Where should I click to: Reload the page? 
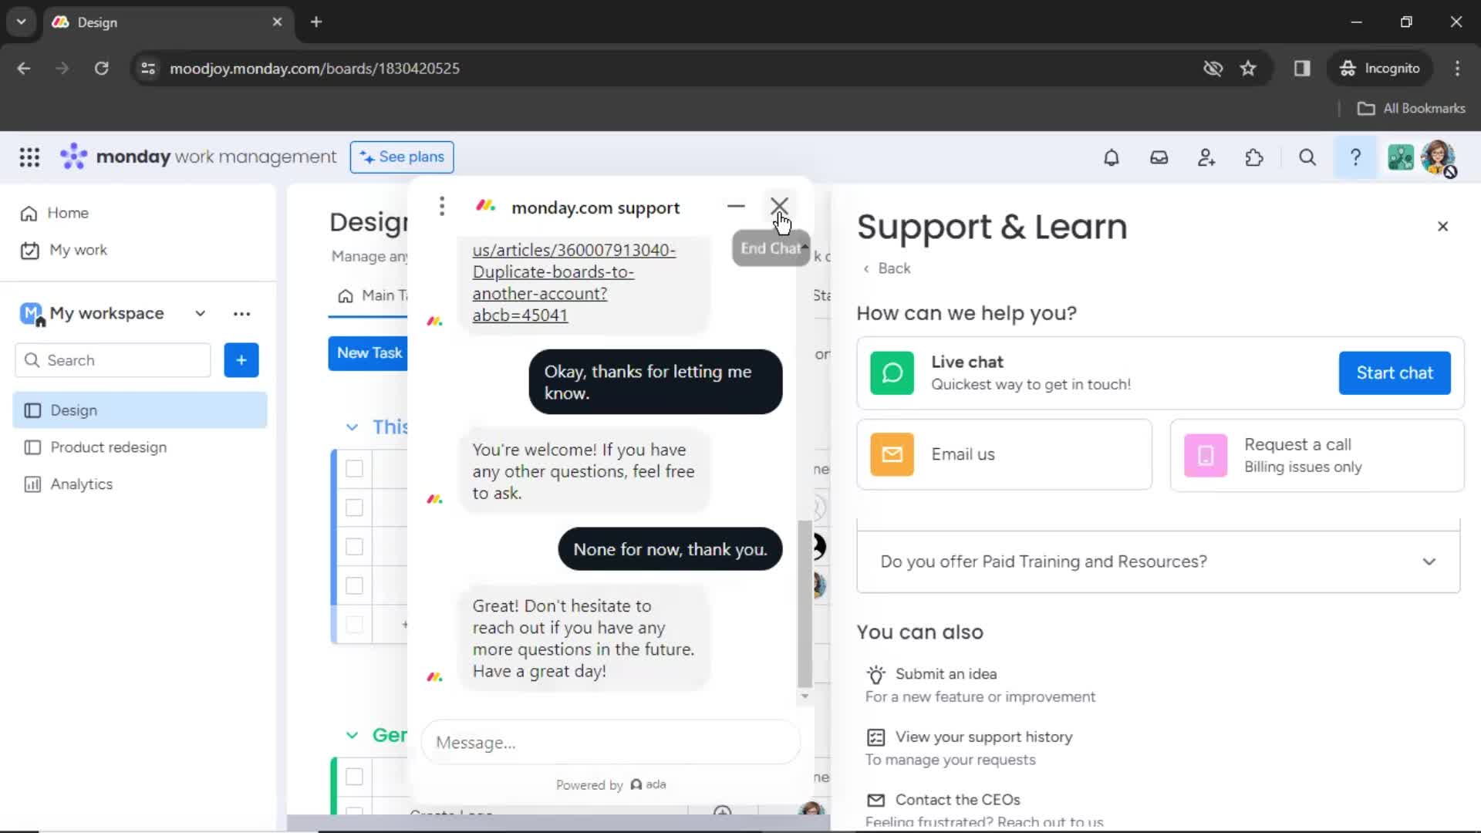point(101,69)
